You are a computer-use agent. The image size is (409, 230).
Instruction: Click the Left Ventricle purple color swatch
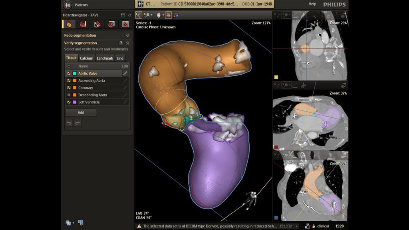(x=75, y=102)
